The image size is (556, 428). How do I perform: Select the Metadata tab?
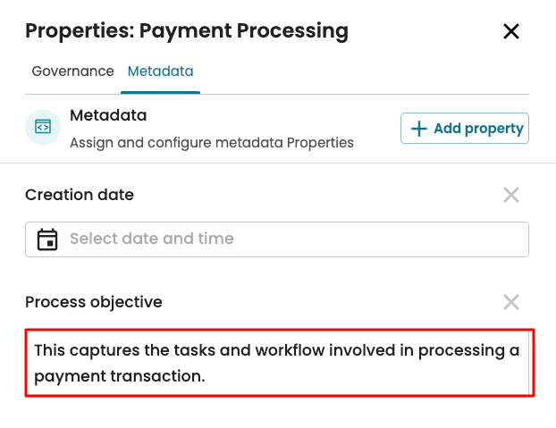click(160, 71)
